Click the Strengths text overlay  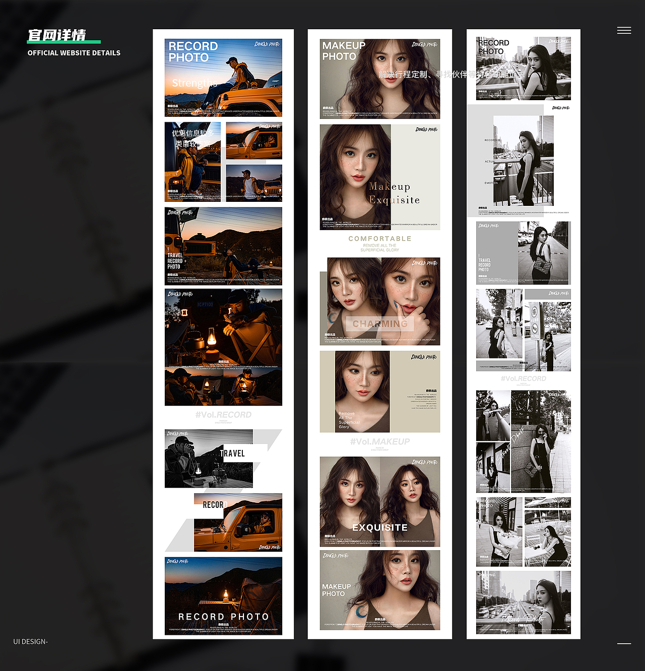tap(195, 83)
